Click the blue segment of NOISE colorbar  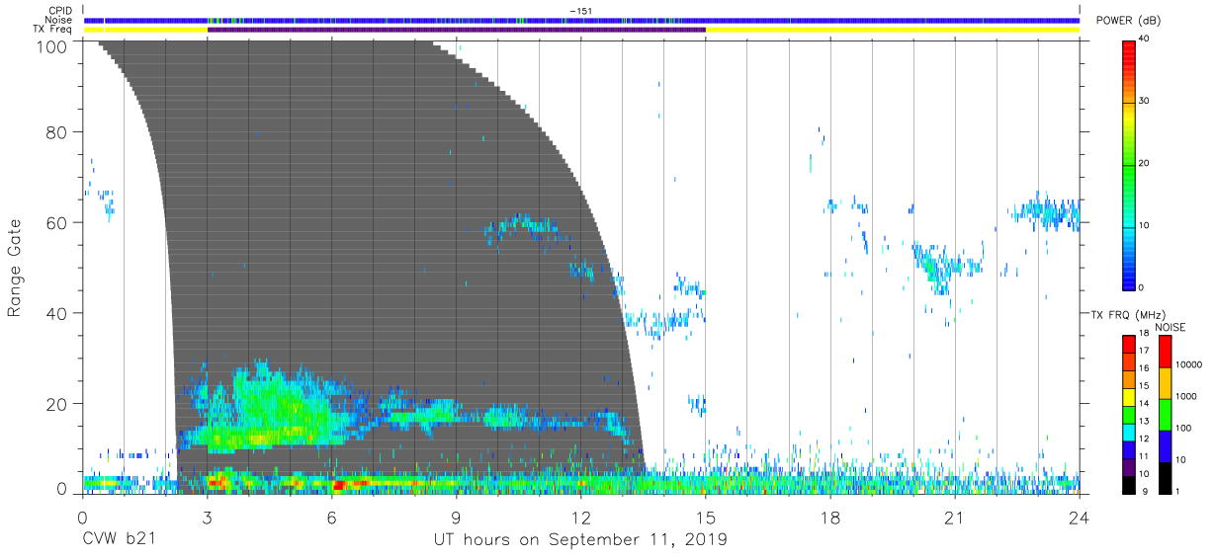coord(1165,445)
